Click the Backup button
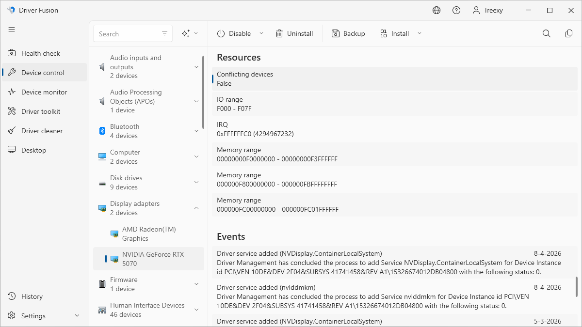The height and width of the screenshot is (327, 582). click(x=348, y=33)
